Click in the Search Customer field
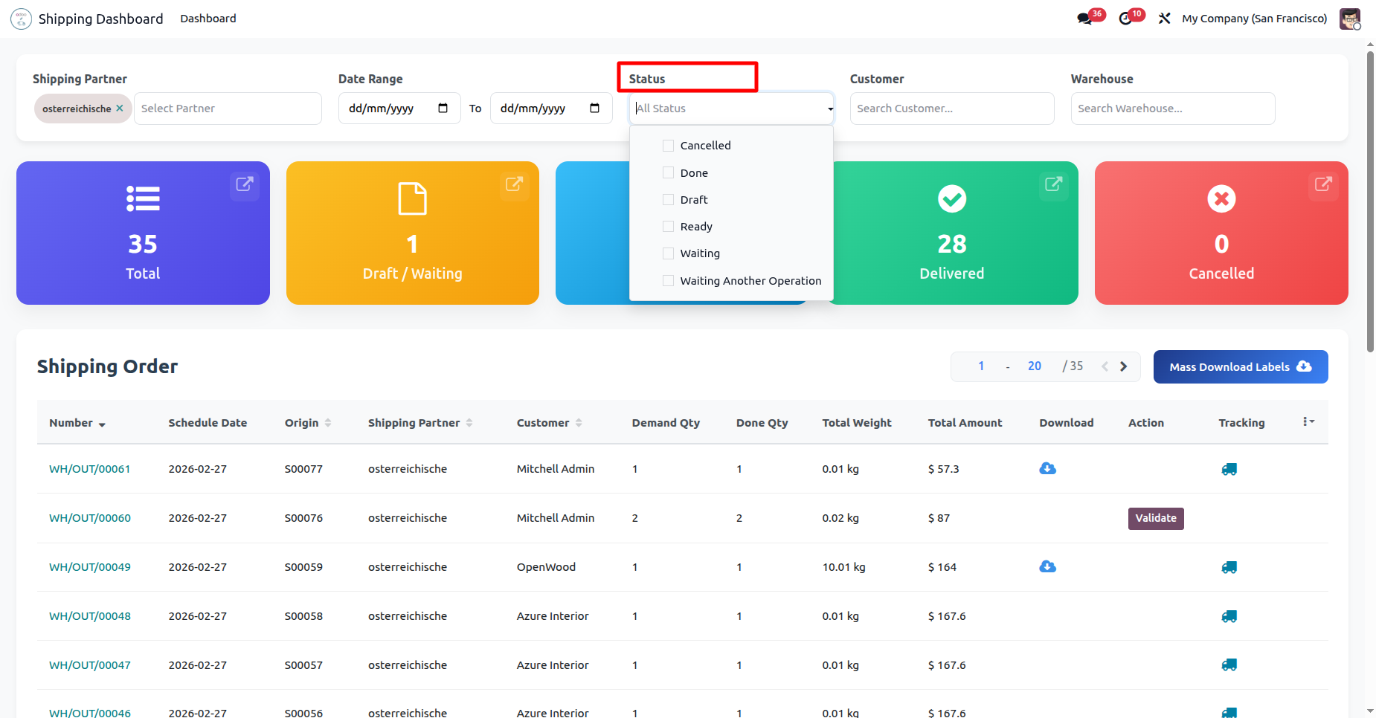This screenshot has height=718, width=1376. (x=952, y=109)
